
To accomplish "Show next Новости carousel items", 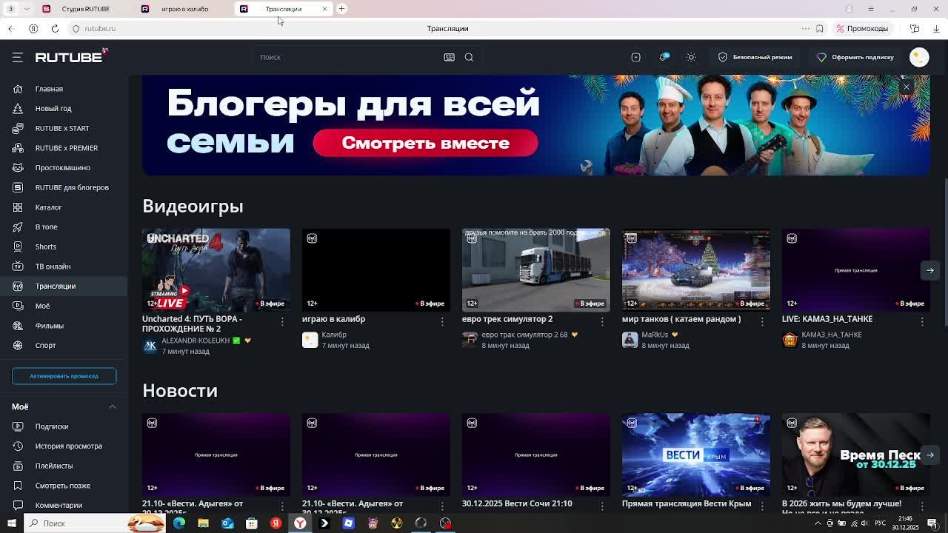I will 929,455.
